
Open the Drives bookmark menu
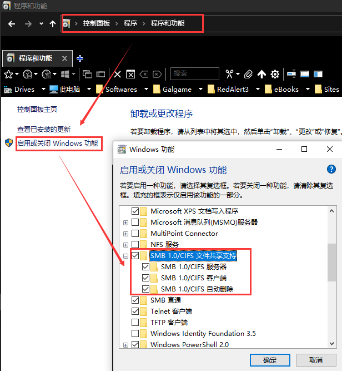19,90
